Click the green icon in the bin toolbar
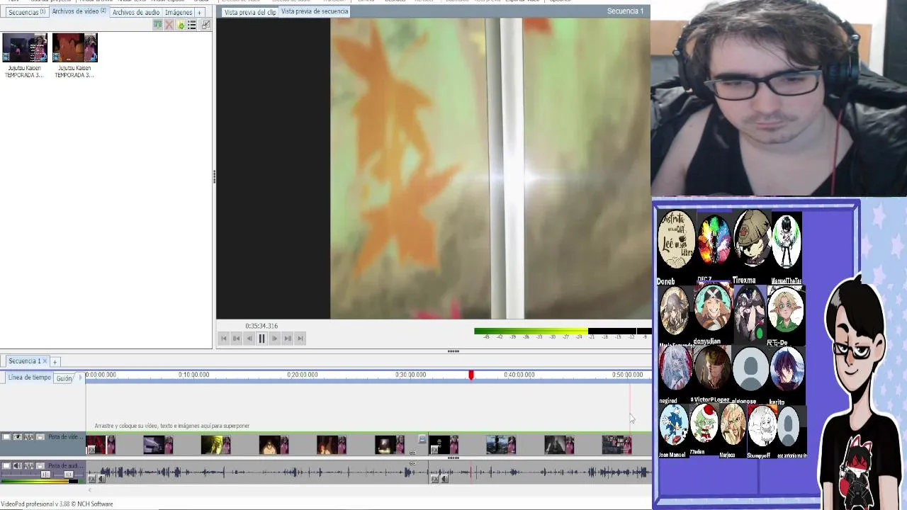 pos(157,25)
